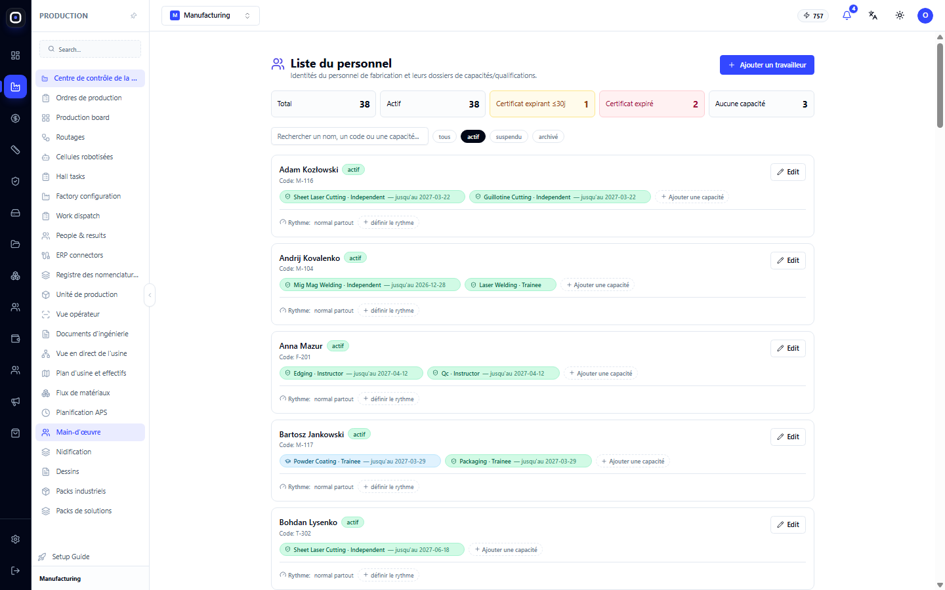
Task: Toggle the light/dark theme sun icon
Action: (x=900, y=15)
